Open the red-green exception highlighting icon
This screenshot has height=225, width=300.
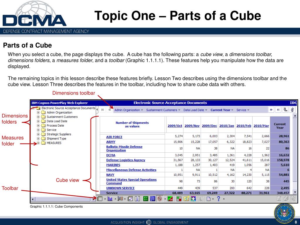(179, 199)
